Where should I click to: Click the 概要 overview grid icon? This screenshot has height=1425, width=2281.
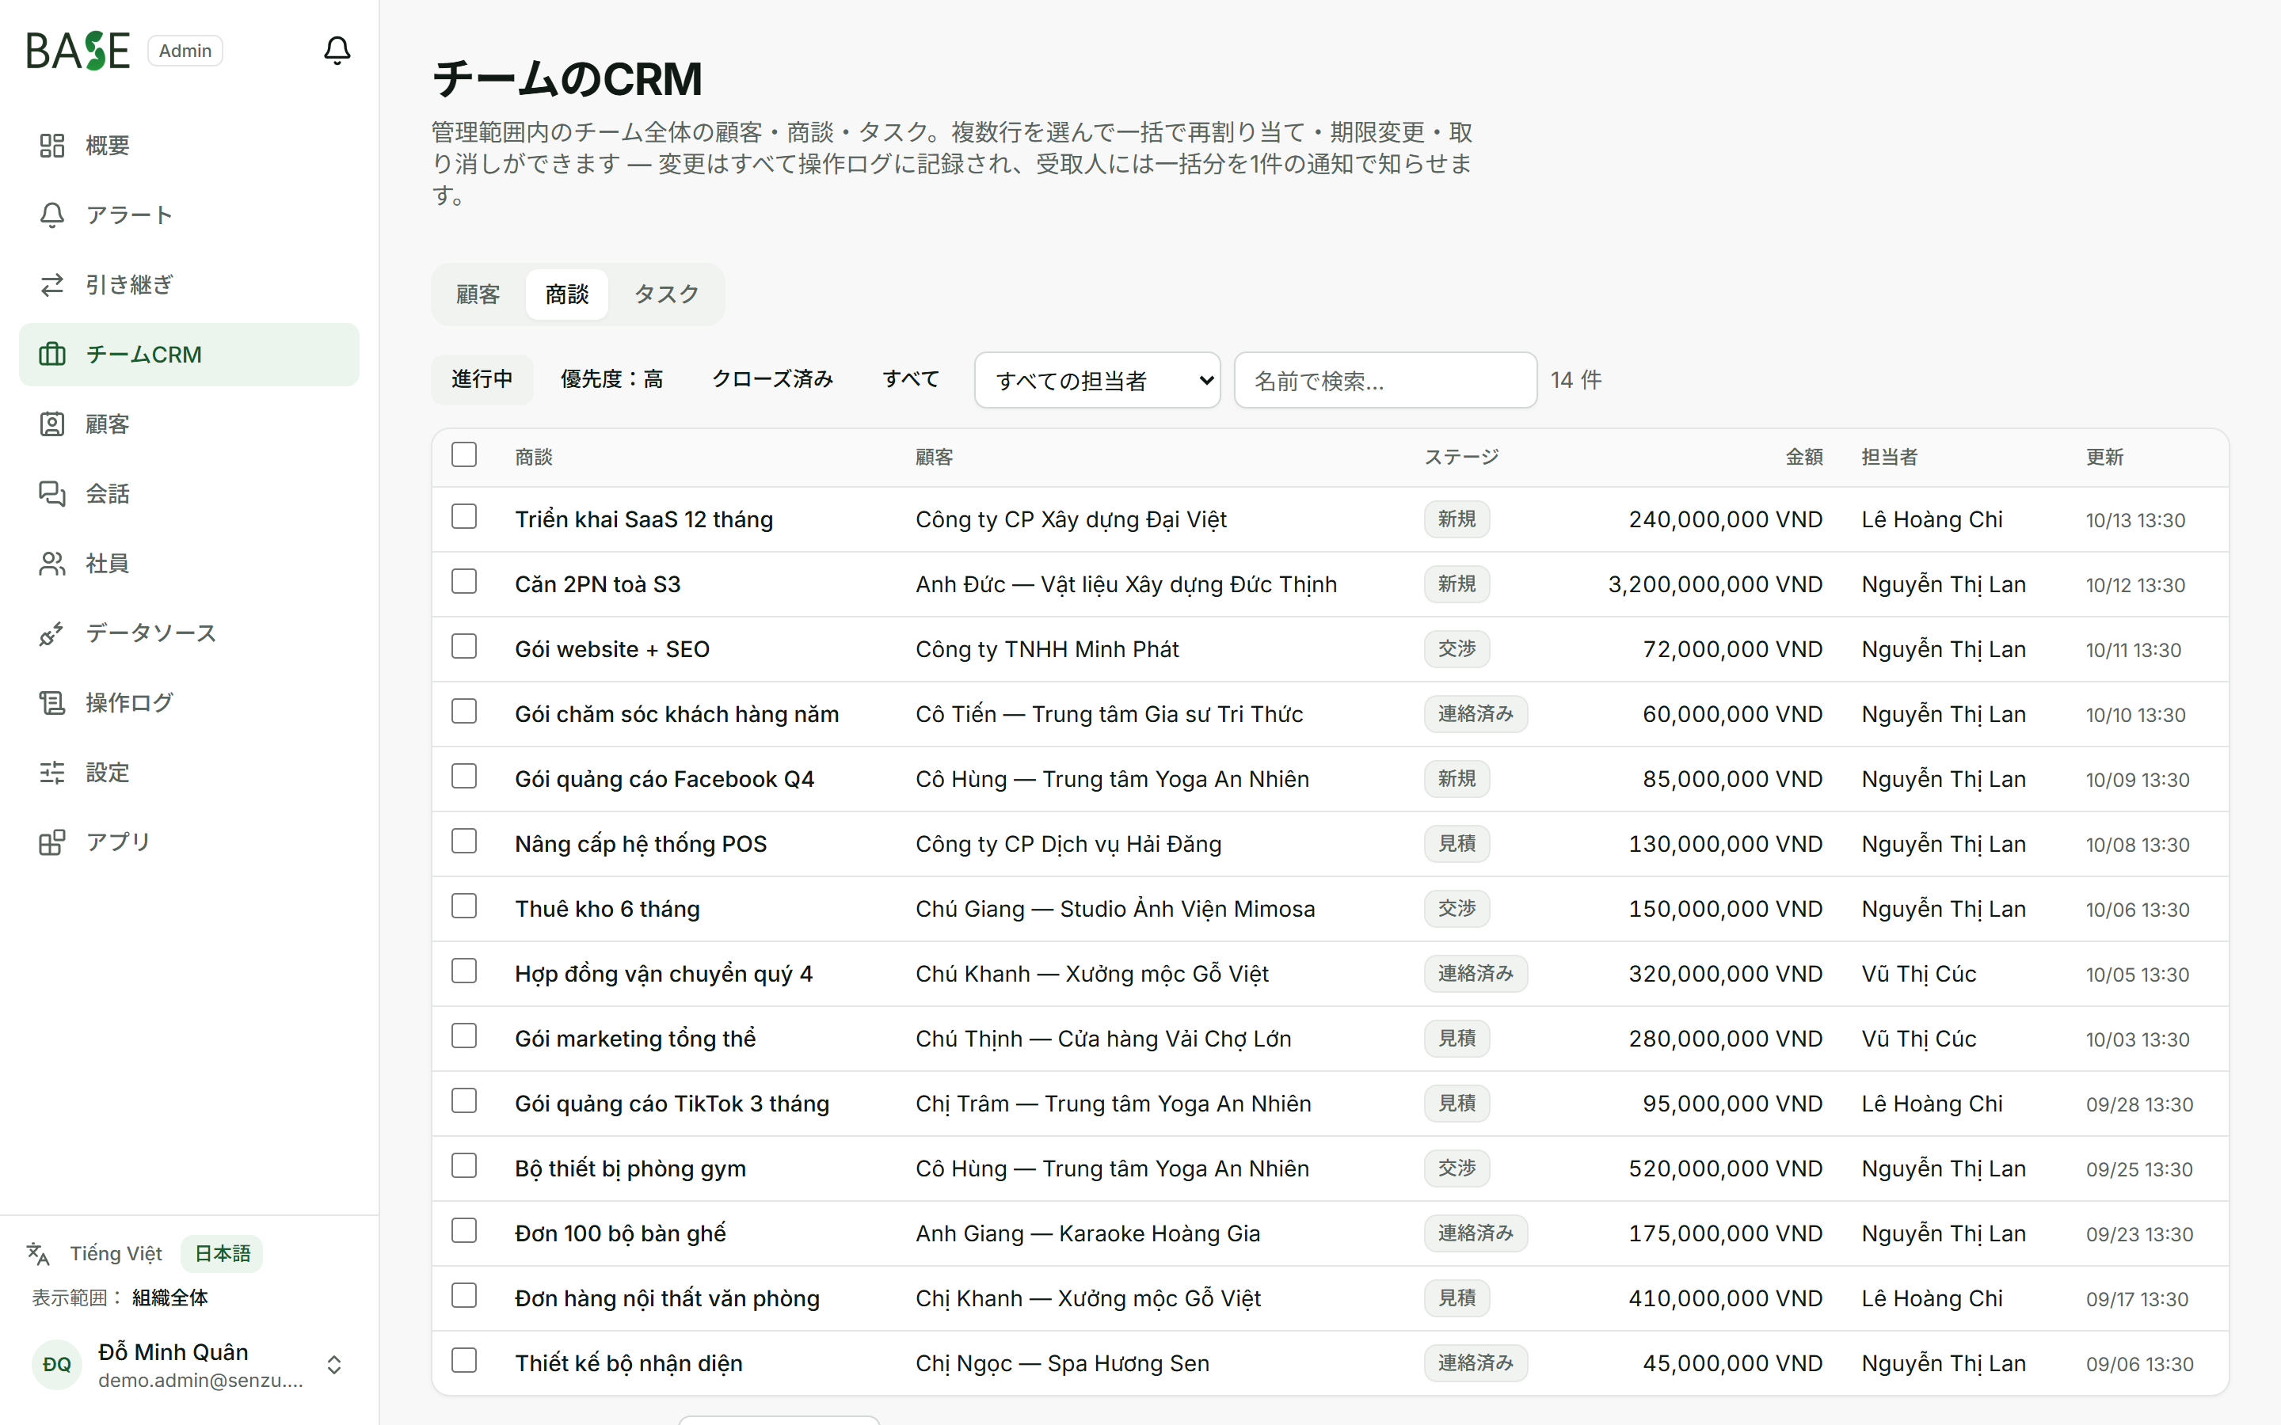click(51, 145)
